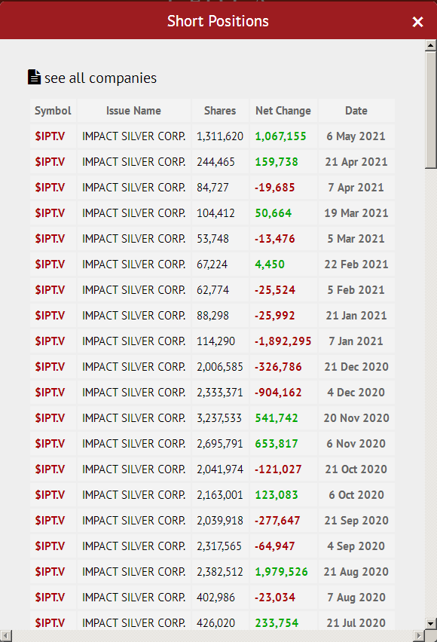Click the horizontal scrollbar track

click(x=212, y=636)
